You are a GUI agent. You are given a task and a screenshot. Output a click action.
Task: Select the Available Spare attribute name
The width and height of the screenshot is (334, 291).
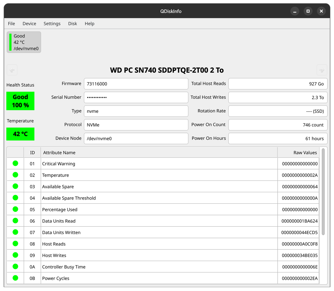[58, 187]
